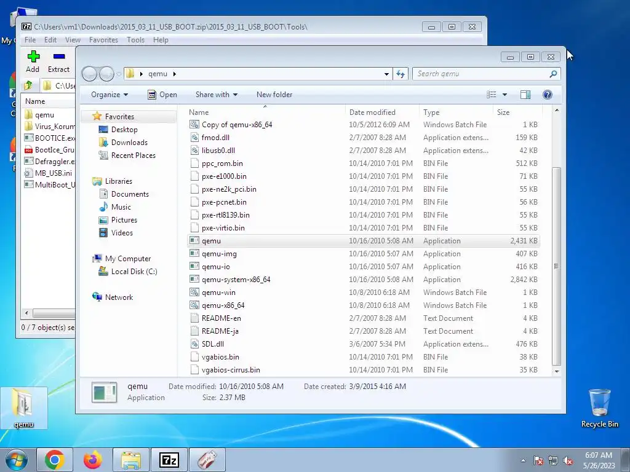Open the Share with dropdown

tap(216, 95)
